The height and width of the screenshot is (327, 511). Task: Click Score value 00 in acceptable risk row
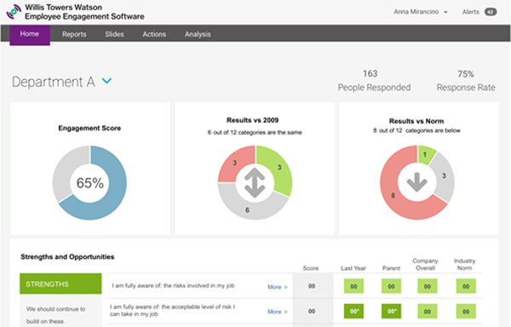tap(312, 311)
